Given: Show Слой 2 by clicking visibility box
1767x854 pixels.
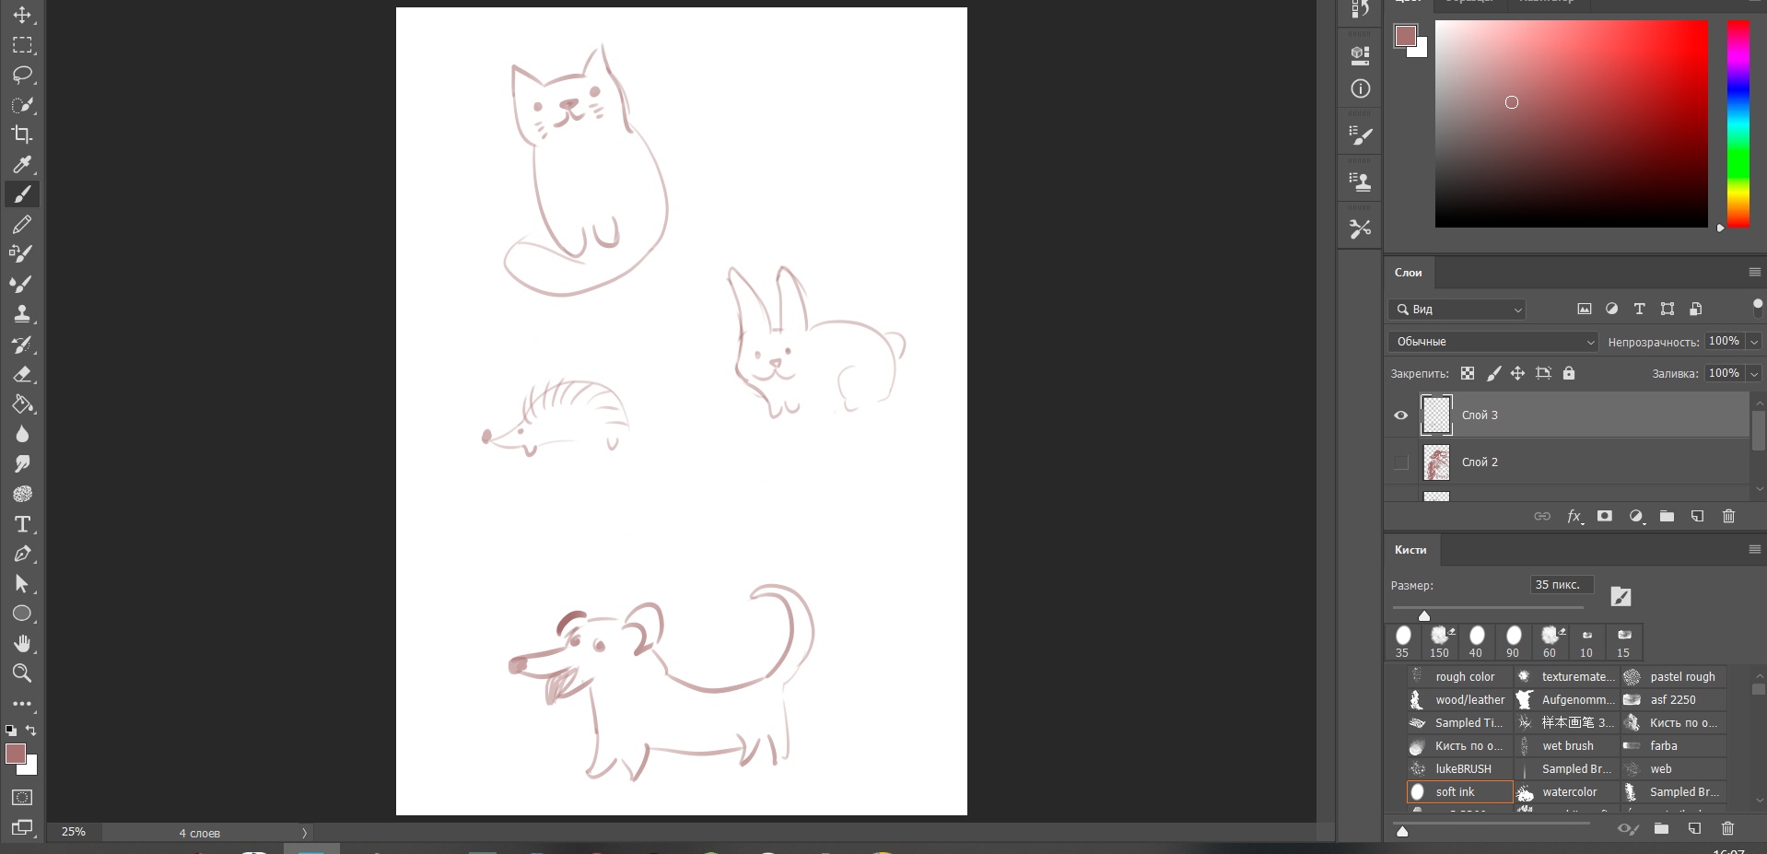Looking at the screenshot, I should click(1401, 462).
